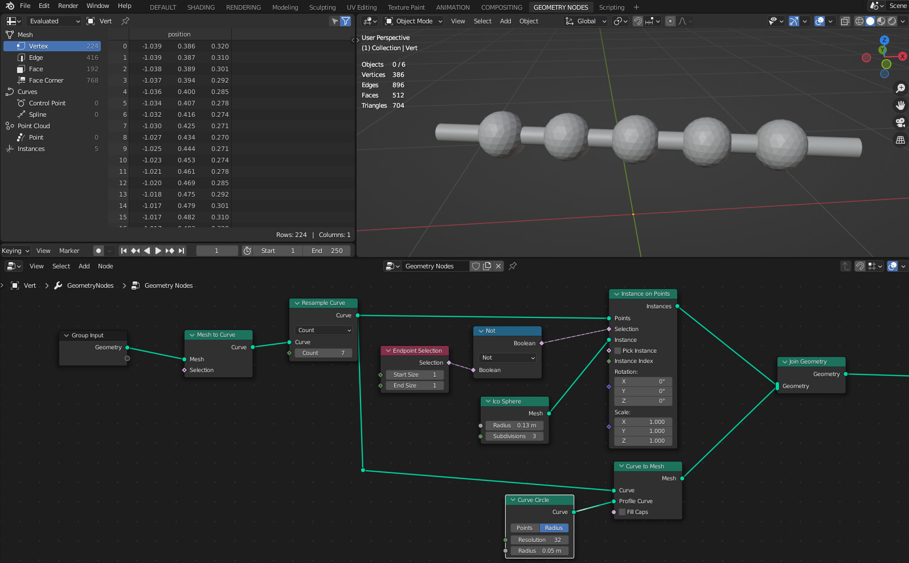Toggle the spreadsheet pin icon
The width and height of the screenshot is (909, 563).
[x=125, y=21]
